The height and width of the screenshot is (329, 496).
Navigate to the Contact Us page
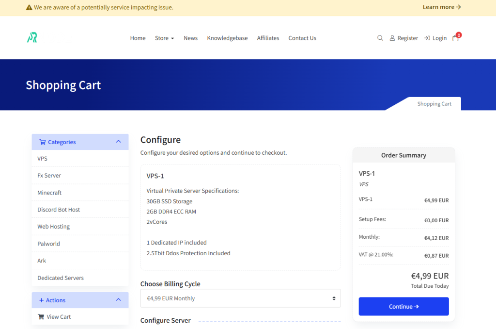302,38
